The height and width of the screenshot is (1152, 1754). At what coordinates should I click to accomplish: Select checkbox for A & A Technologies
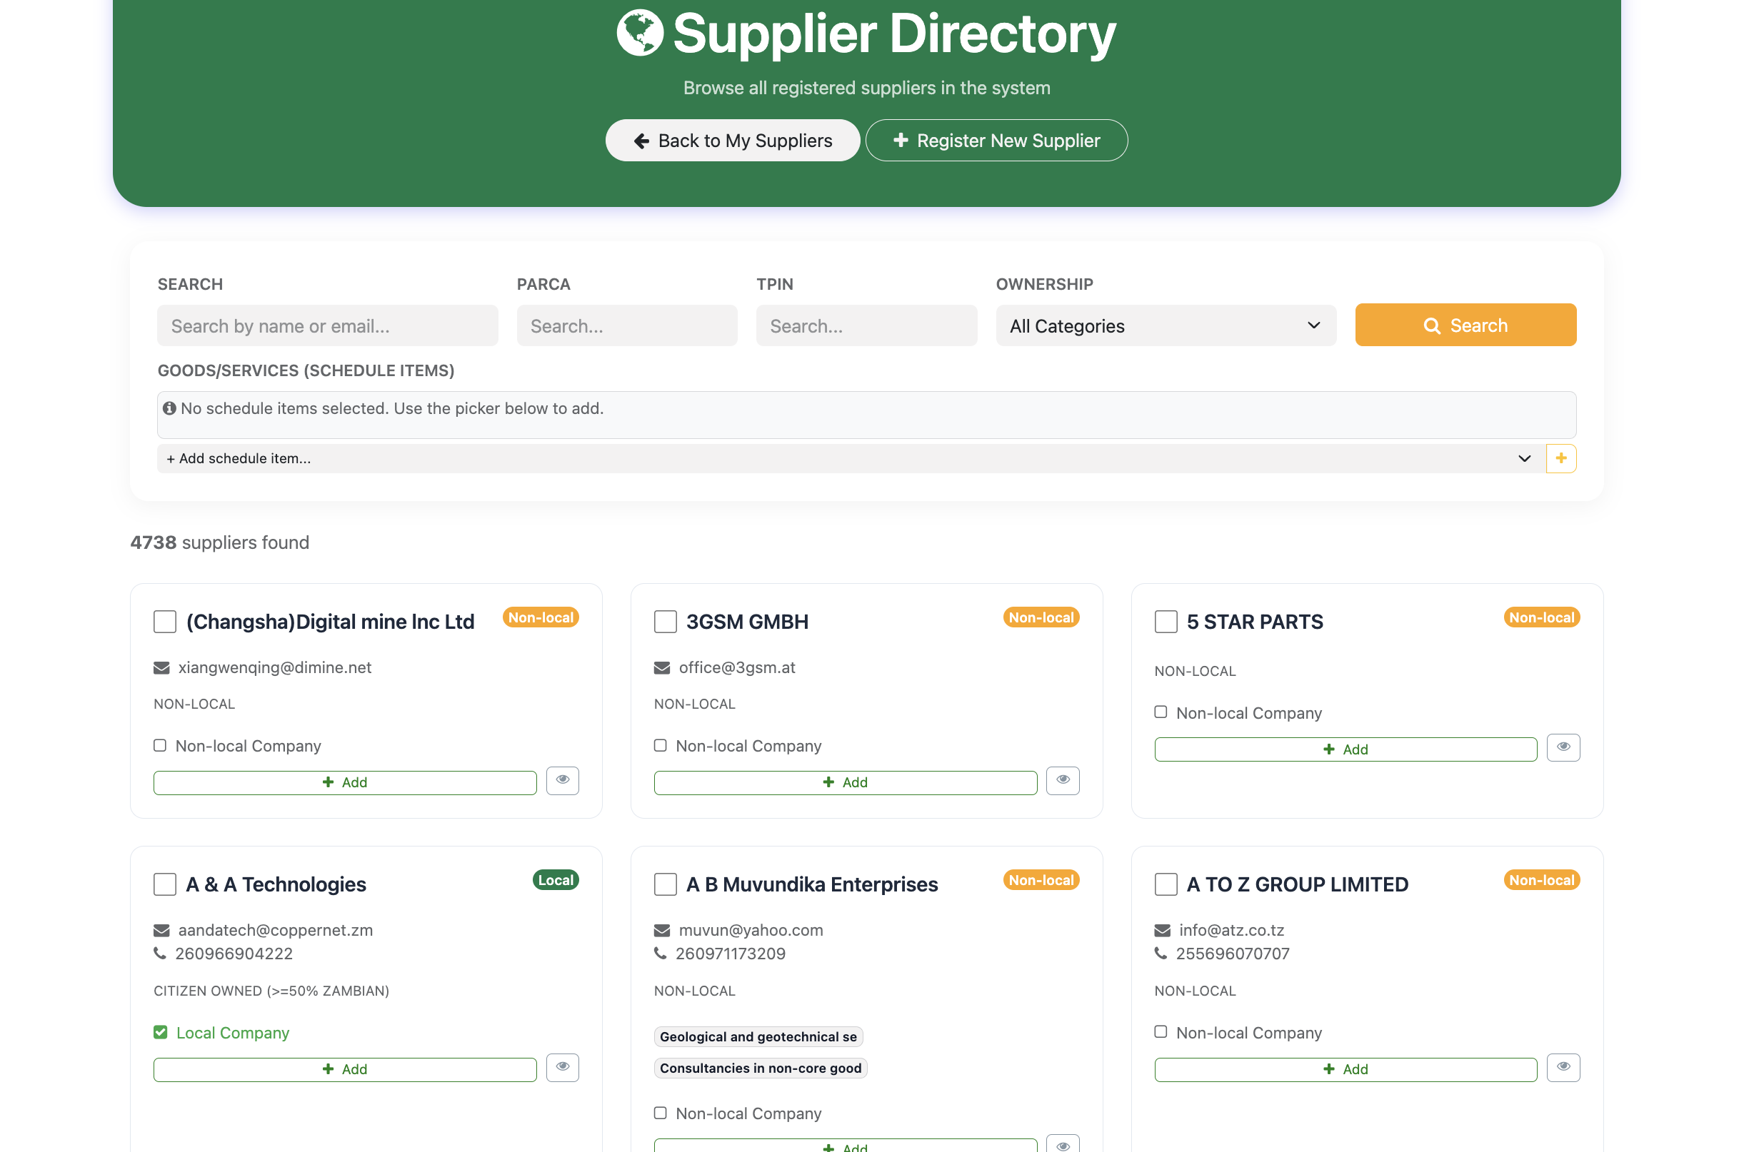pos(165,884)
